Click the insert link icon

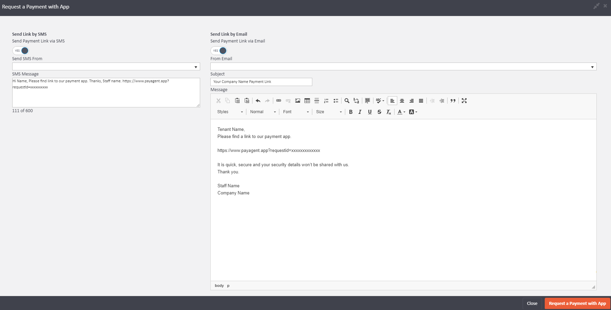279,101
